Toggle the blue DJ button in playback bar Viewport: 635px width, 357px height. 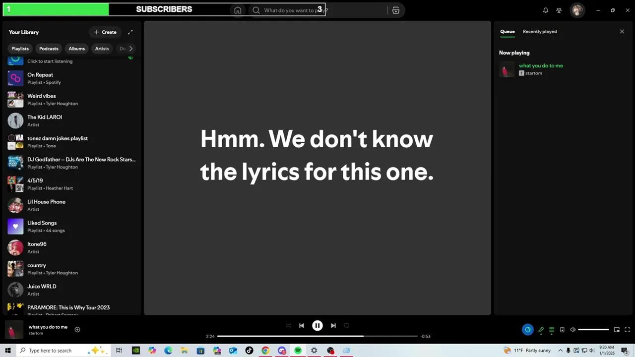click(527, 330)
